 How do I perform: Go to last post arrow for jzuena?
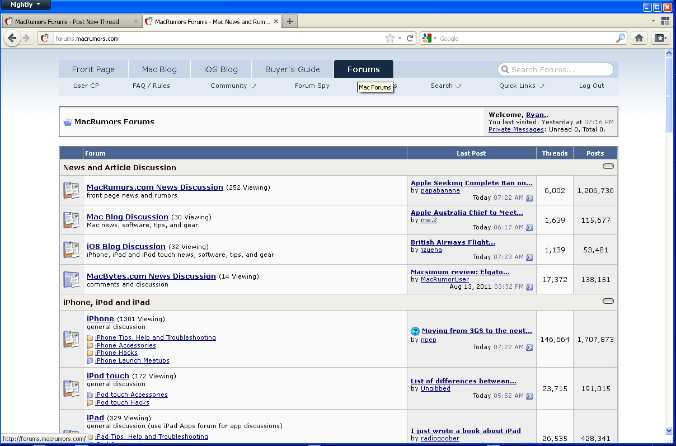(529, 257)
